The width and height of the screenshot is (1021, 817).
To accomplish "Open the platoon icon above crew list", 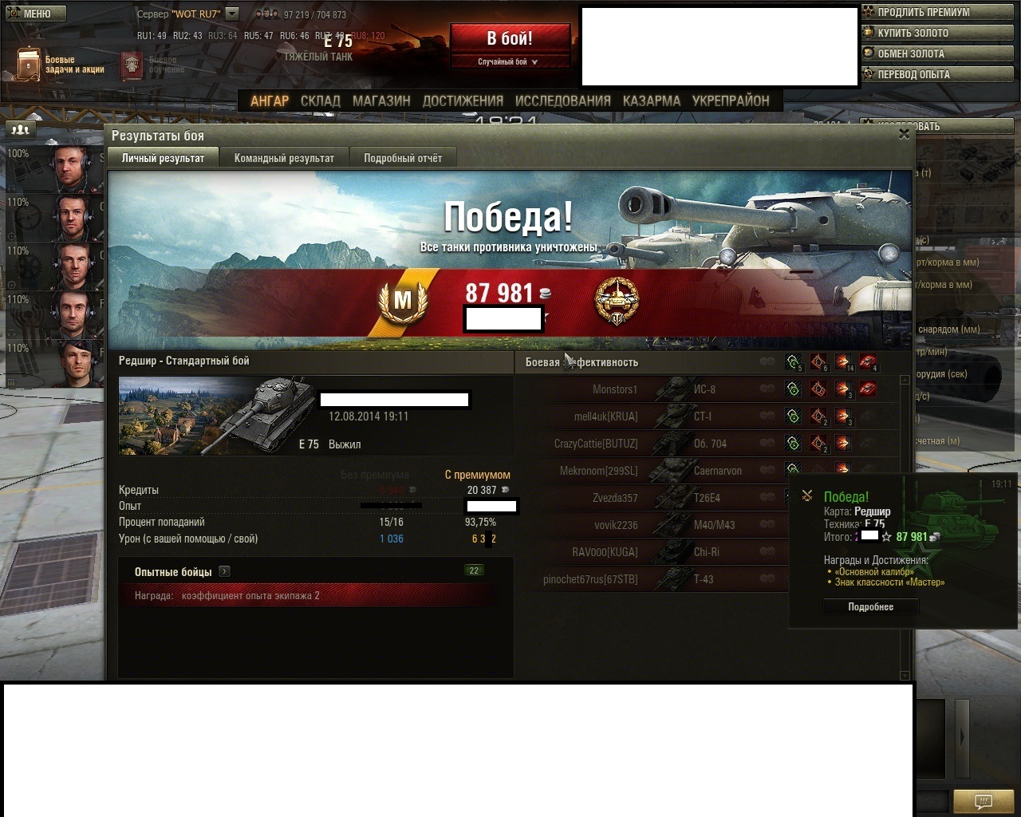I will point(20,129).
